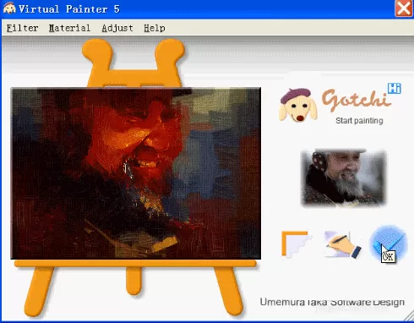Viewport: 414px width, 323px height.
Task: Click the painted canvas preview on easel
Action: [136, 173]
